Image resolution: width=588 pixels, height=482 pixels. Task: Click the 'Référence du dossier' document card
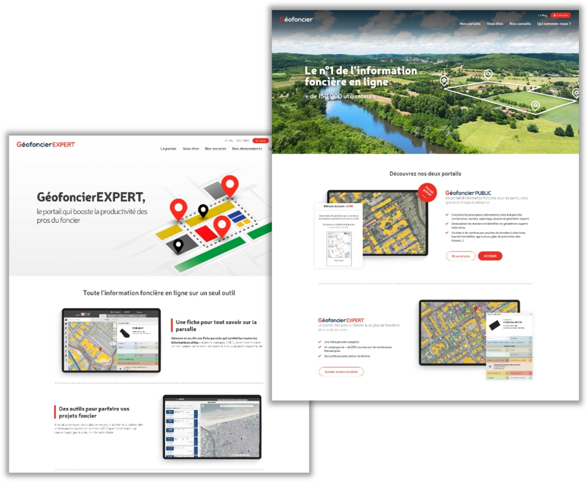coord(338,235)
